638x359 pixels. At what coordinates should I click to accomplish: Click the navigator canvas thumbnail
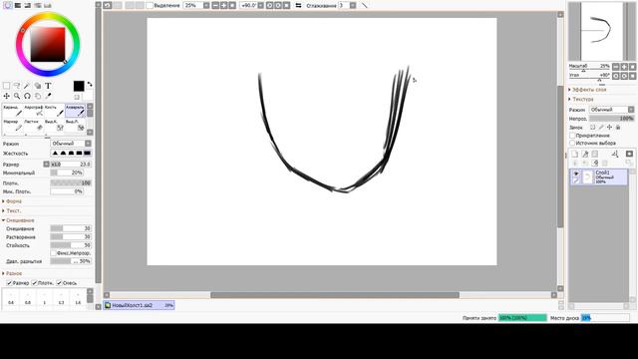pyautogui.click(x=602, y=31)
